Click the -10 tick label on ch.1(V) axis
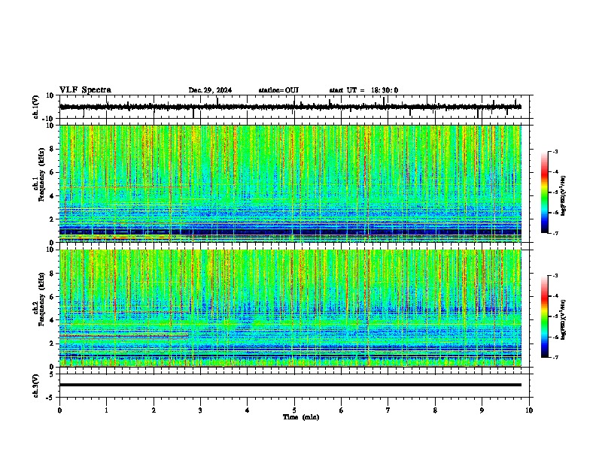 click(49, 119)
